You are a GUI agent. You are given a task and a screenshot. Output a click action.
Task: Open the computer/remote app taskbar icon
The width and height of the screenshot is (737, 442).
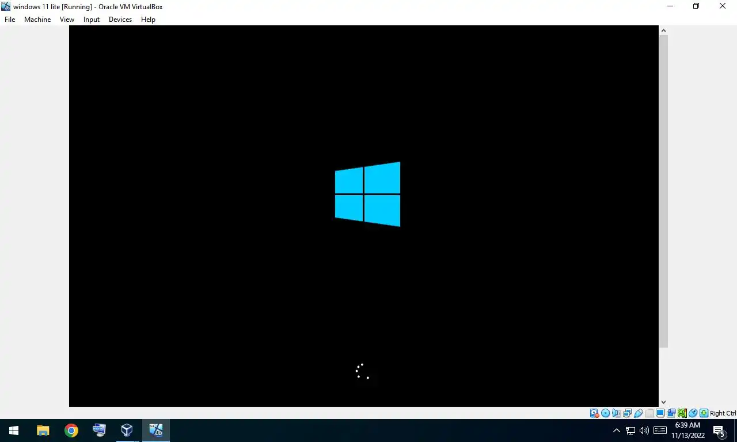99,430
